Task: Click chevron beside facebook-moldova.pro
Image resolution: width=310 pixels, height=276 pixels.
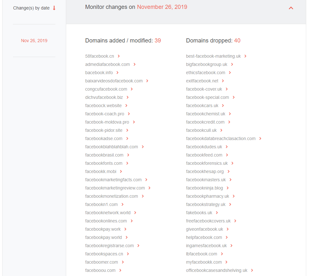Action: point(134,122)
